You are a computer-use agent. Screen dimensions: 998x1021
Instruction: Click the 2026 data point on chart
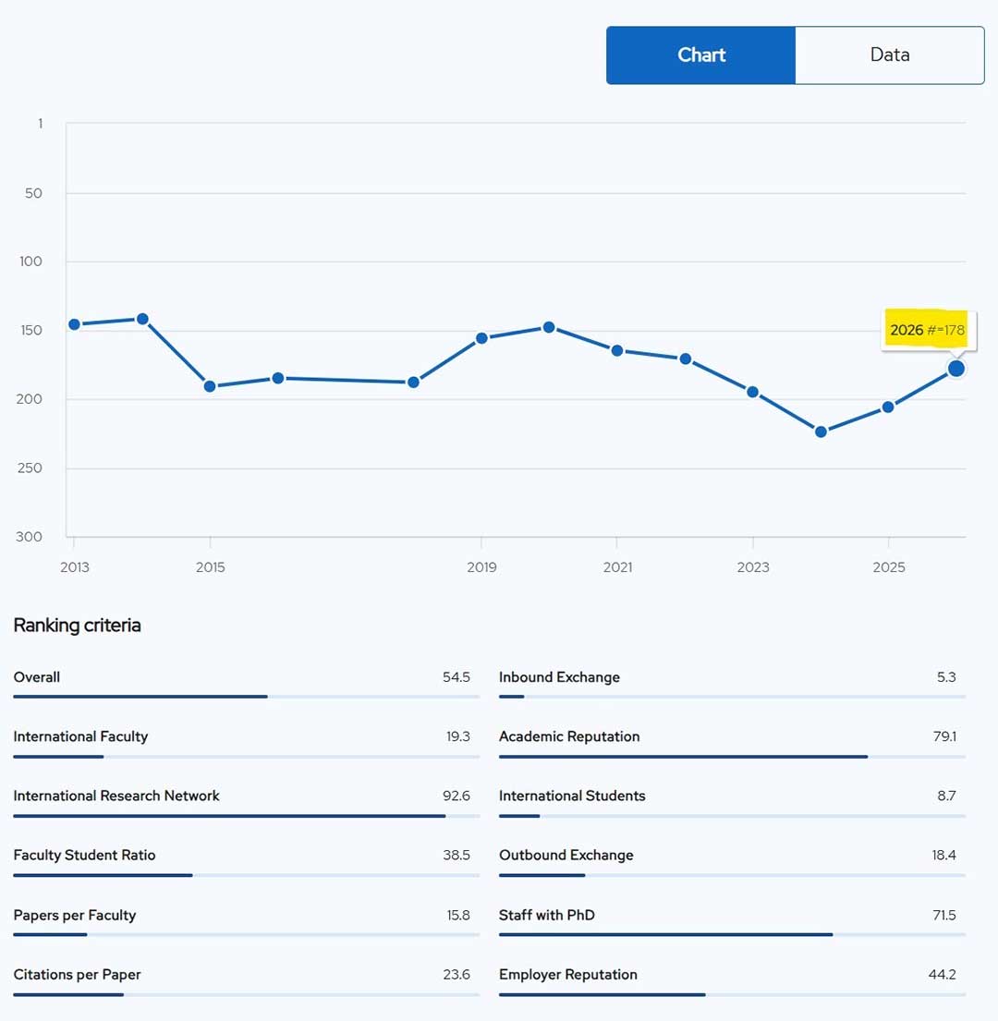955,369
